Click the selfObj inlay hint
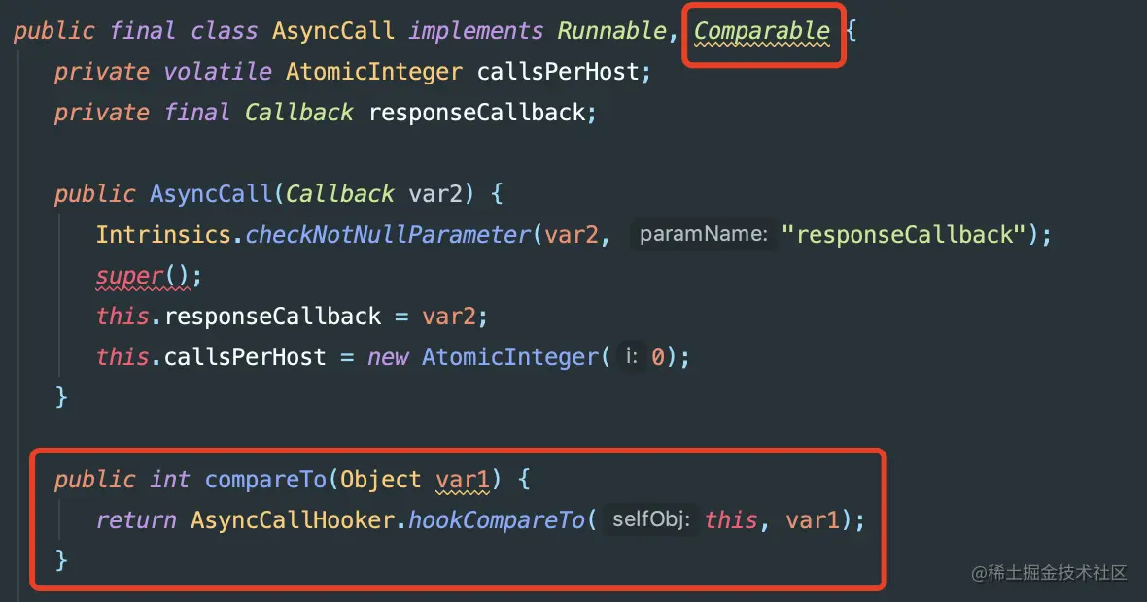This screenshot has width=1147, height=602. point(650,519)
